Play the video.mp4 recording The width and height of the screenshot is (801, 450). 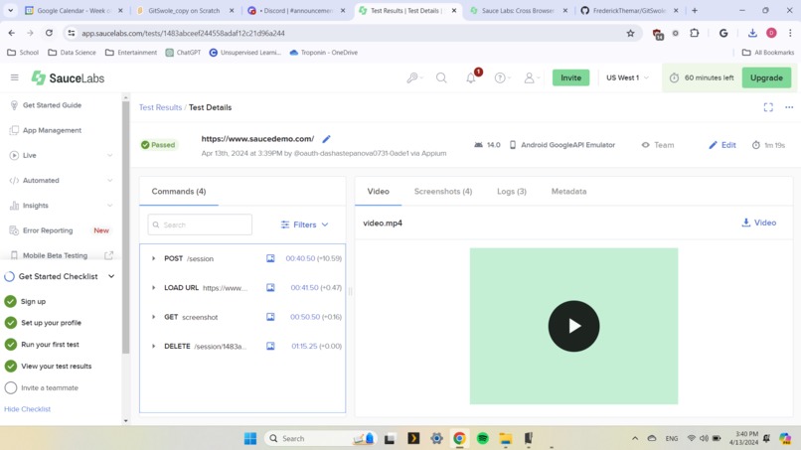[x=573, y=326]
